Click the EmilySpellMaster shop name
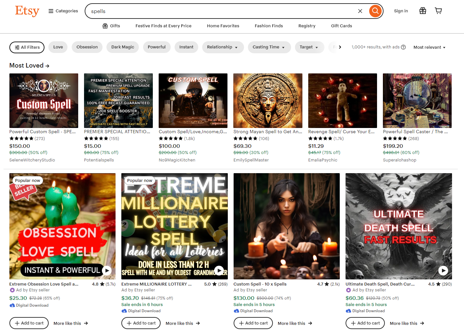The height and width of the screenshot is (332, 464). (251, 160)
